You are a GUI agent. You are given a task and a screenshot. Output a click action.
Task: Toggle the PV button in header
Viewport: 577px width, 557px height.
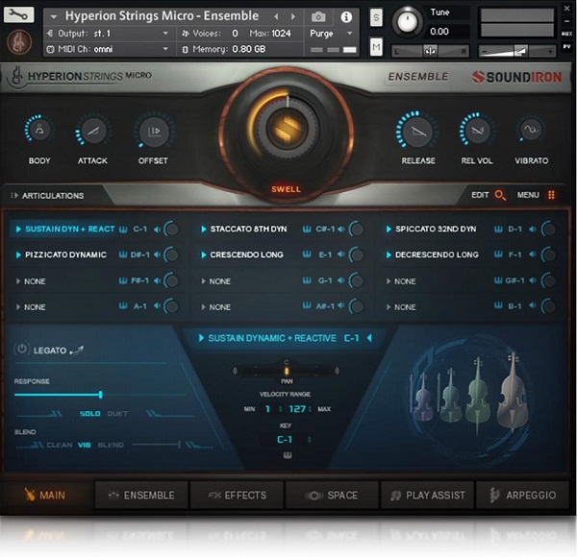(566, 47)
